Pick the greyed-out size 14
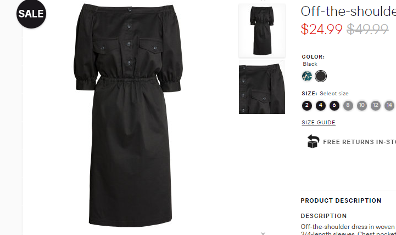This screenshot has width=396, height=235. click(x=389, y=105)
